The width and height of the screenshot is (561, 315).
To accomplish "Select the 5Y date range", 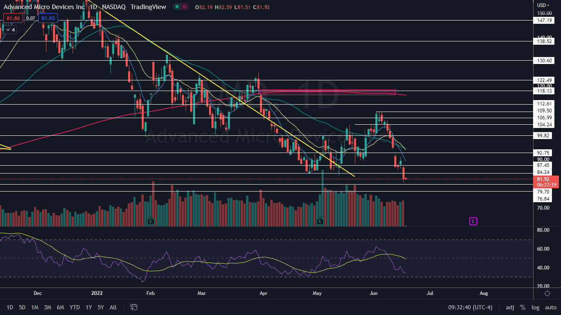I will pos(101,307).
